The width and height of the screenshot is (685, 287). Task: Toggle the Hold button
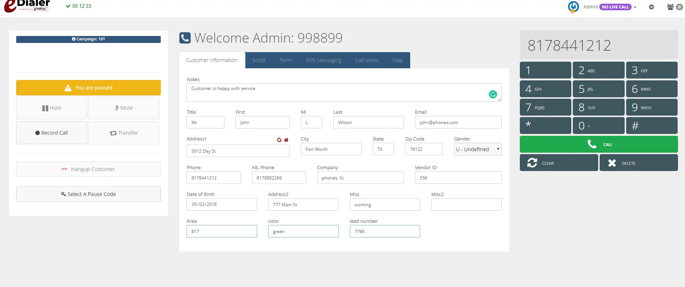[x=52, y=108]
